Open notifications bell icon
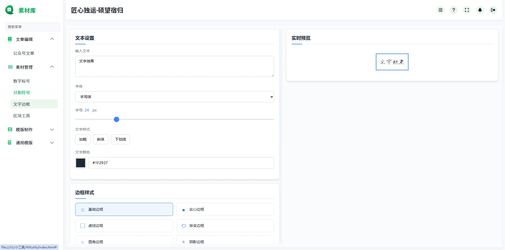This screenshot has width=505, height=250. tap(480, 10)
